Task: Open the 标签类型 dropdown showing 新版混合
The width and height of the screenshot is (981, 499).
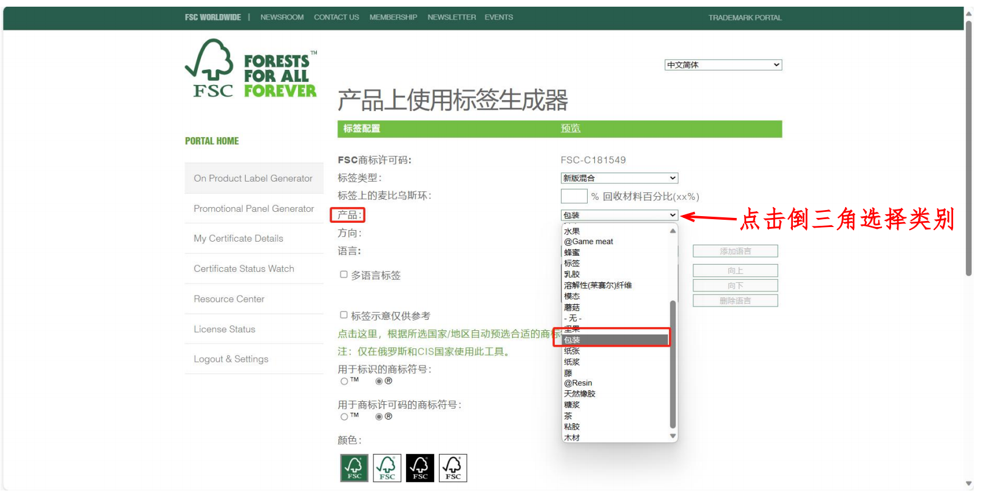Action: click(619, 178)
